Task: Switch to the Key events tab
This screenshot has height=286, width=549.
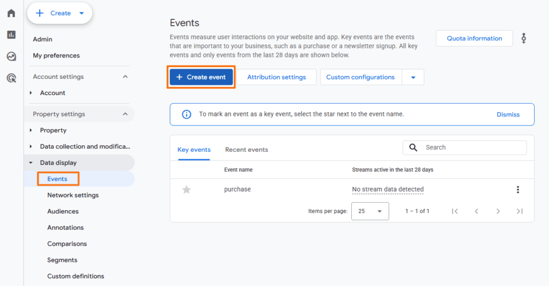Action: [x=194, y=150]
